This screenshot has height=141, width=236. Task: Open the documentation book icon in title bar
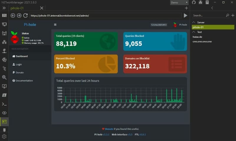tap(207, 2)
